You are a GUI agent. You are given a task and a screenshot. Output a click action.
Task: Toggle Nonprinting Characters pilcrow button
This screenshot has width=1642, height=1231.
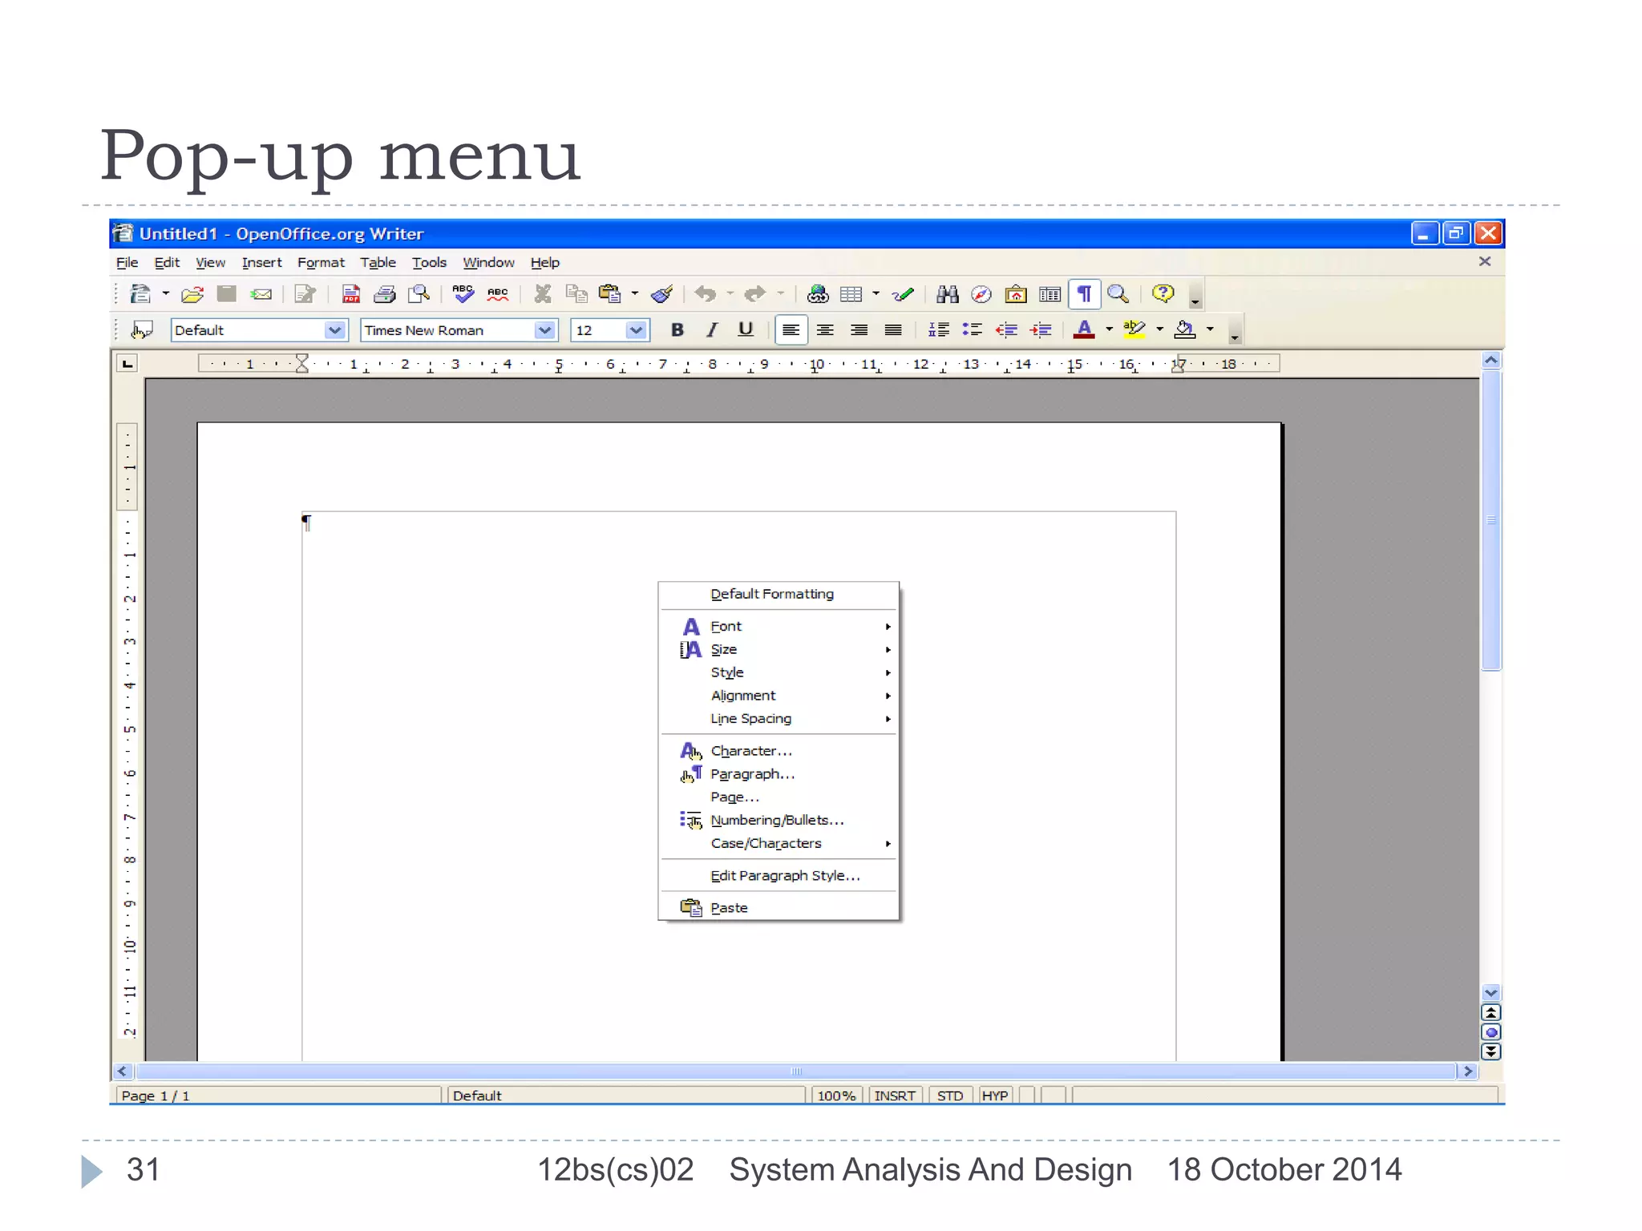pyautogui.click(x=1084, y=294)
